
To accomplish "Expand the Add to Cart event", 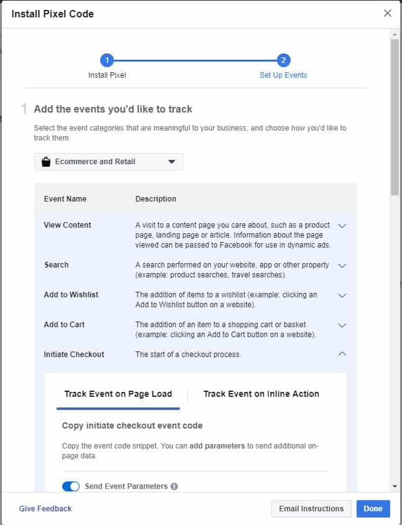I will point(342,325).
